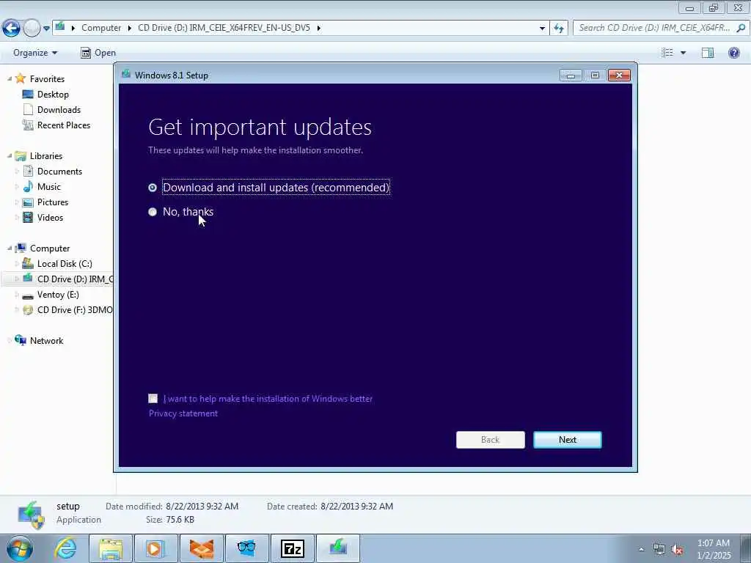
Task: Click the setup application icon in details pane
Action: [x=31, y=515]
